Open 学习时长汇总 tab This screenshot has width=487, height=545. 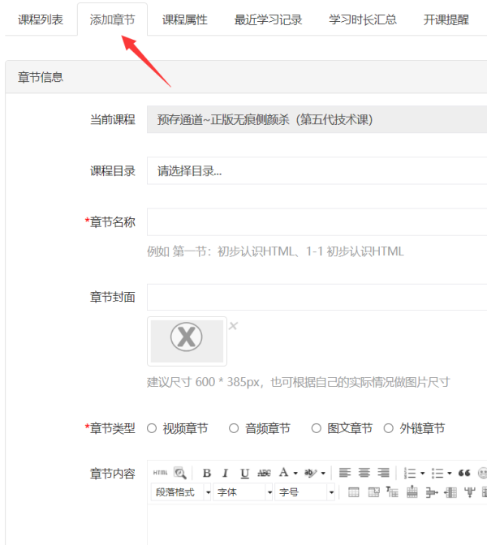(363, 19)
